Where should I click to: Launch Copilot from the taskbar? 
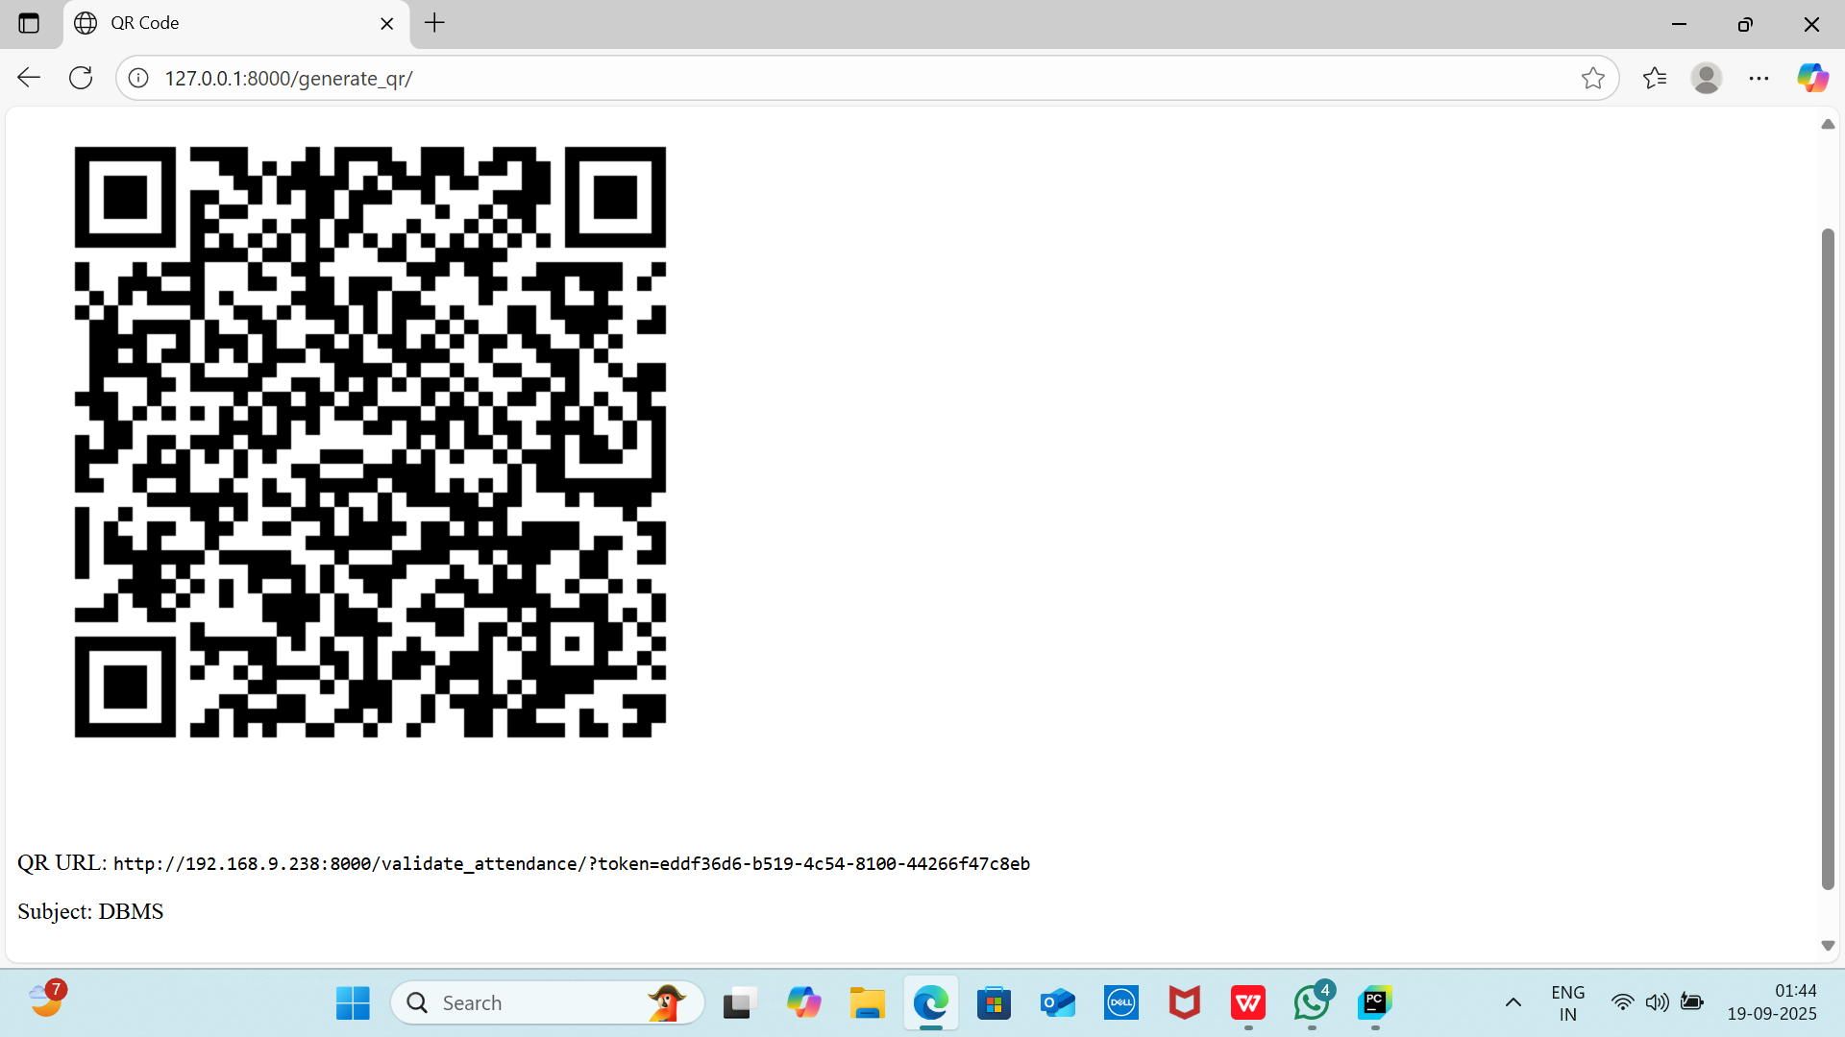click(x=803, y=1003)
